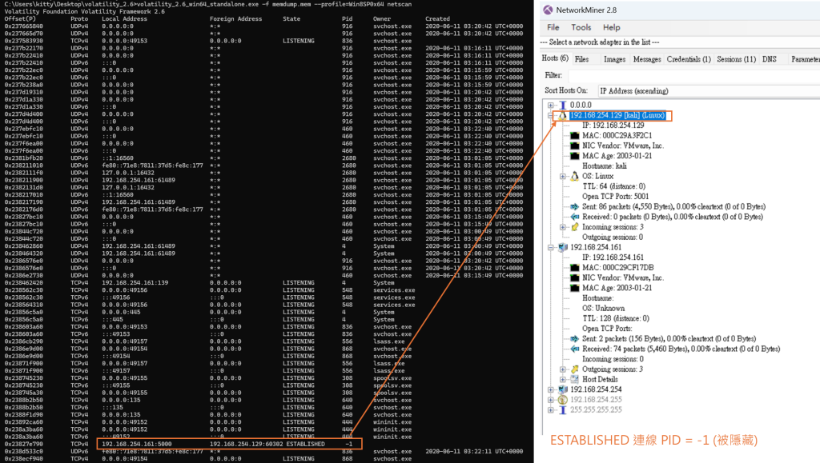
Task: Click the globe icon beside 192.168.254.255
Action: (x=563, y=400)
